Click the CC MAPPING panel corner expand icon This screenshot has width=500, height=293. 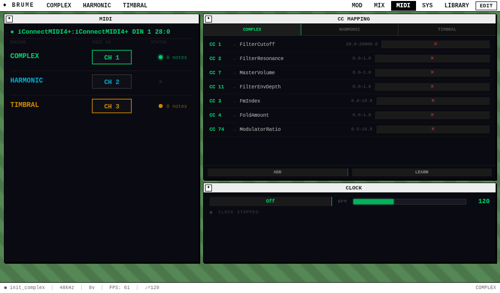point(208,19)
